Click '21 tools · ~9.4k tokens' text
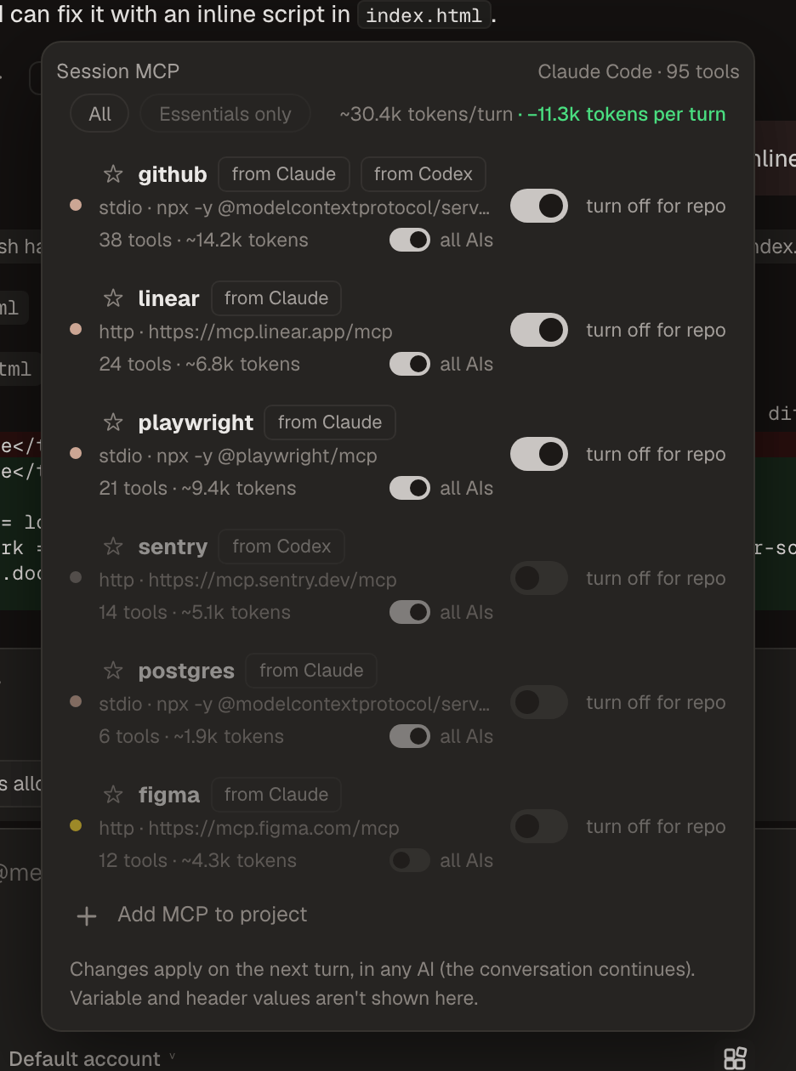796x1071 pixels. pos(197,488)
